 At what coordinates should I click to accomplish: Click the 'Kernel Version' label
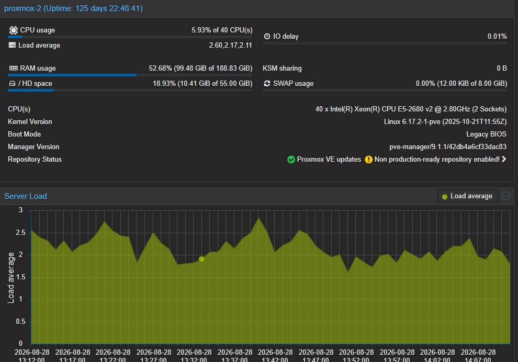tap(30, 121)
